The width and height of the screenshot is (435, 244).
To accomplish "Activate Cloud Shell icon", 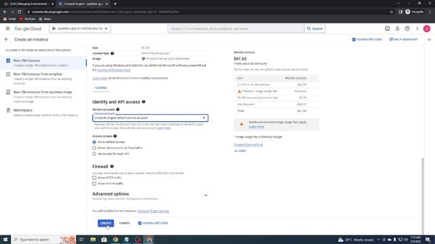I will (387, 28).
